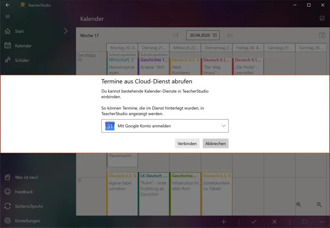The image size is (330, 228).
Task: Click the Feedback smiley icon
Action: point(8,191)
